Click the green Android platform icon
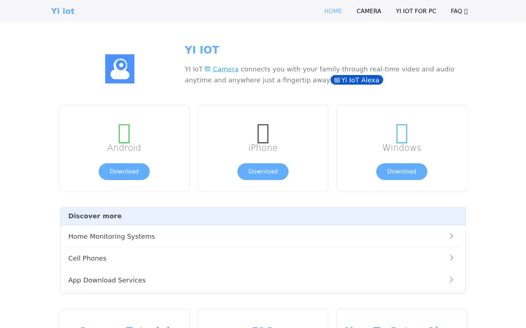Screen dimensions: 526x328 tap(124, 133)
